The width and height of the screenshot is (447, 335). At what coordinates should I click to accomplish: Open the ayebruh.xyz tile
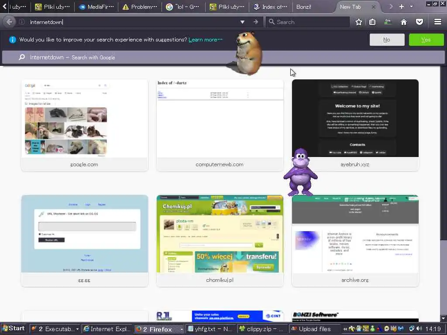[x=355, y=125]
